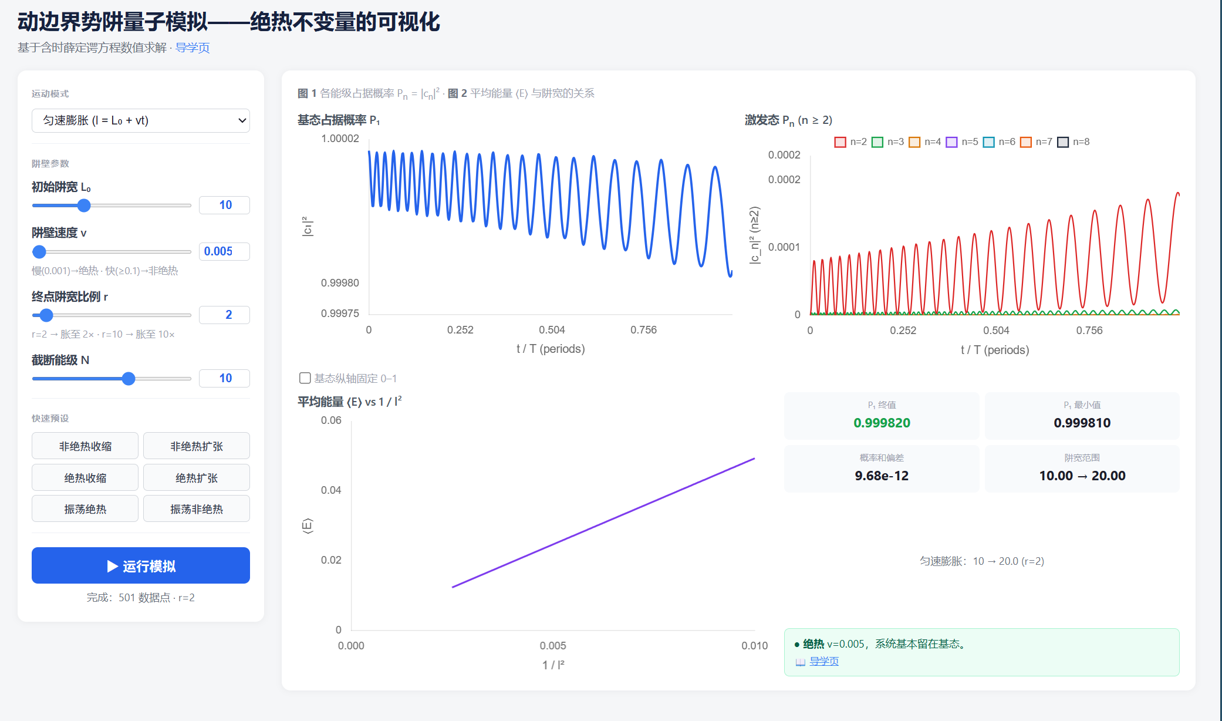Focus the 终点阱宽比例 field showing 2
Image resolution: width=1222 pixels, height=721 pixels.
tap(224, 315)
